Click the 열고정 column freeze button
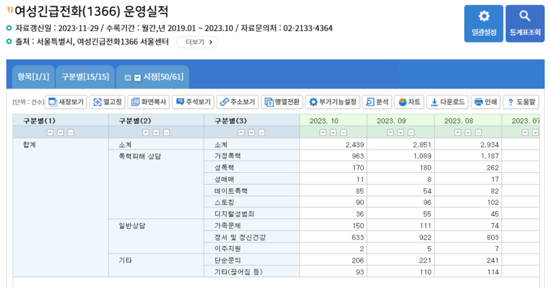This screenshot has height=288, width=551. click(x=107, y=102)
